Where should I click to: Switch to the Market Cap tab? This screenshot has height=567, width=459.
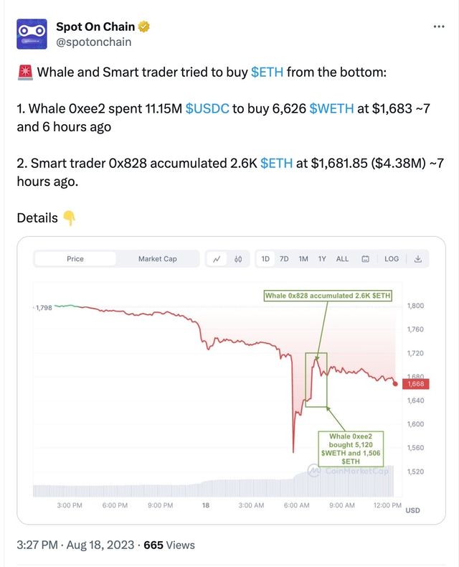click(x=157, y=259)
